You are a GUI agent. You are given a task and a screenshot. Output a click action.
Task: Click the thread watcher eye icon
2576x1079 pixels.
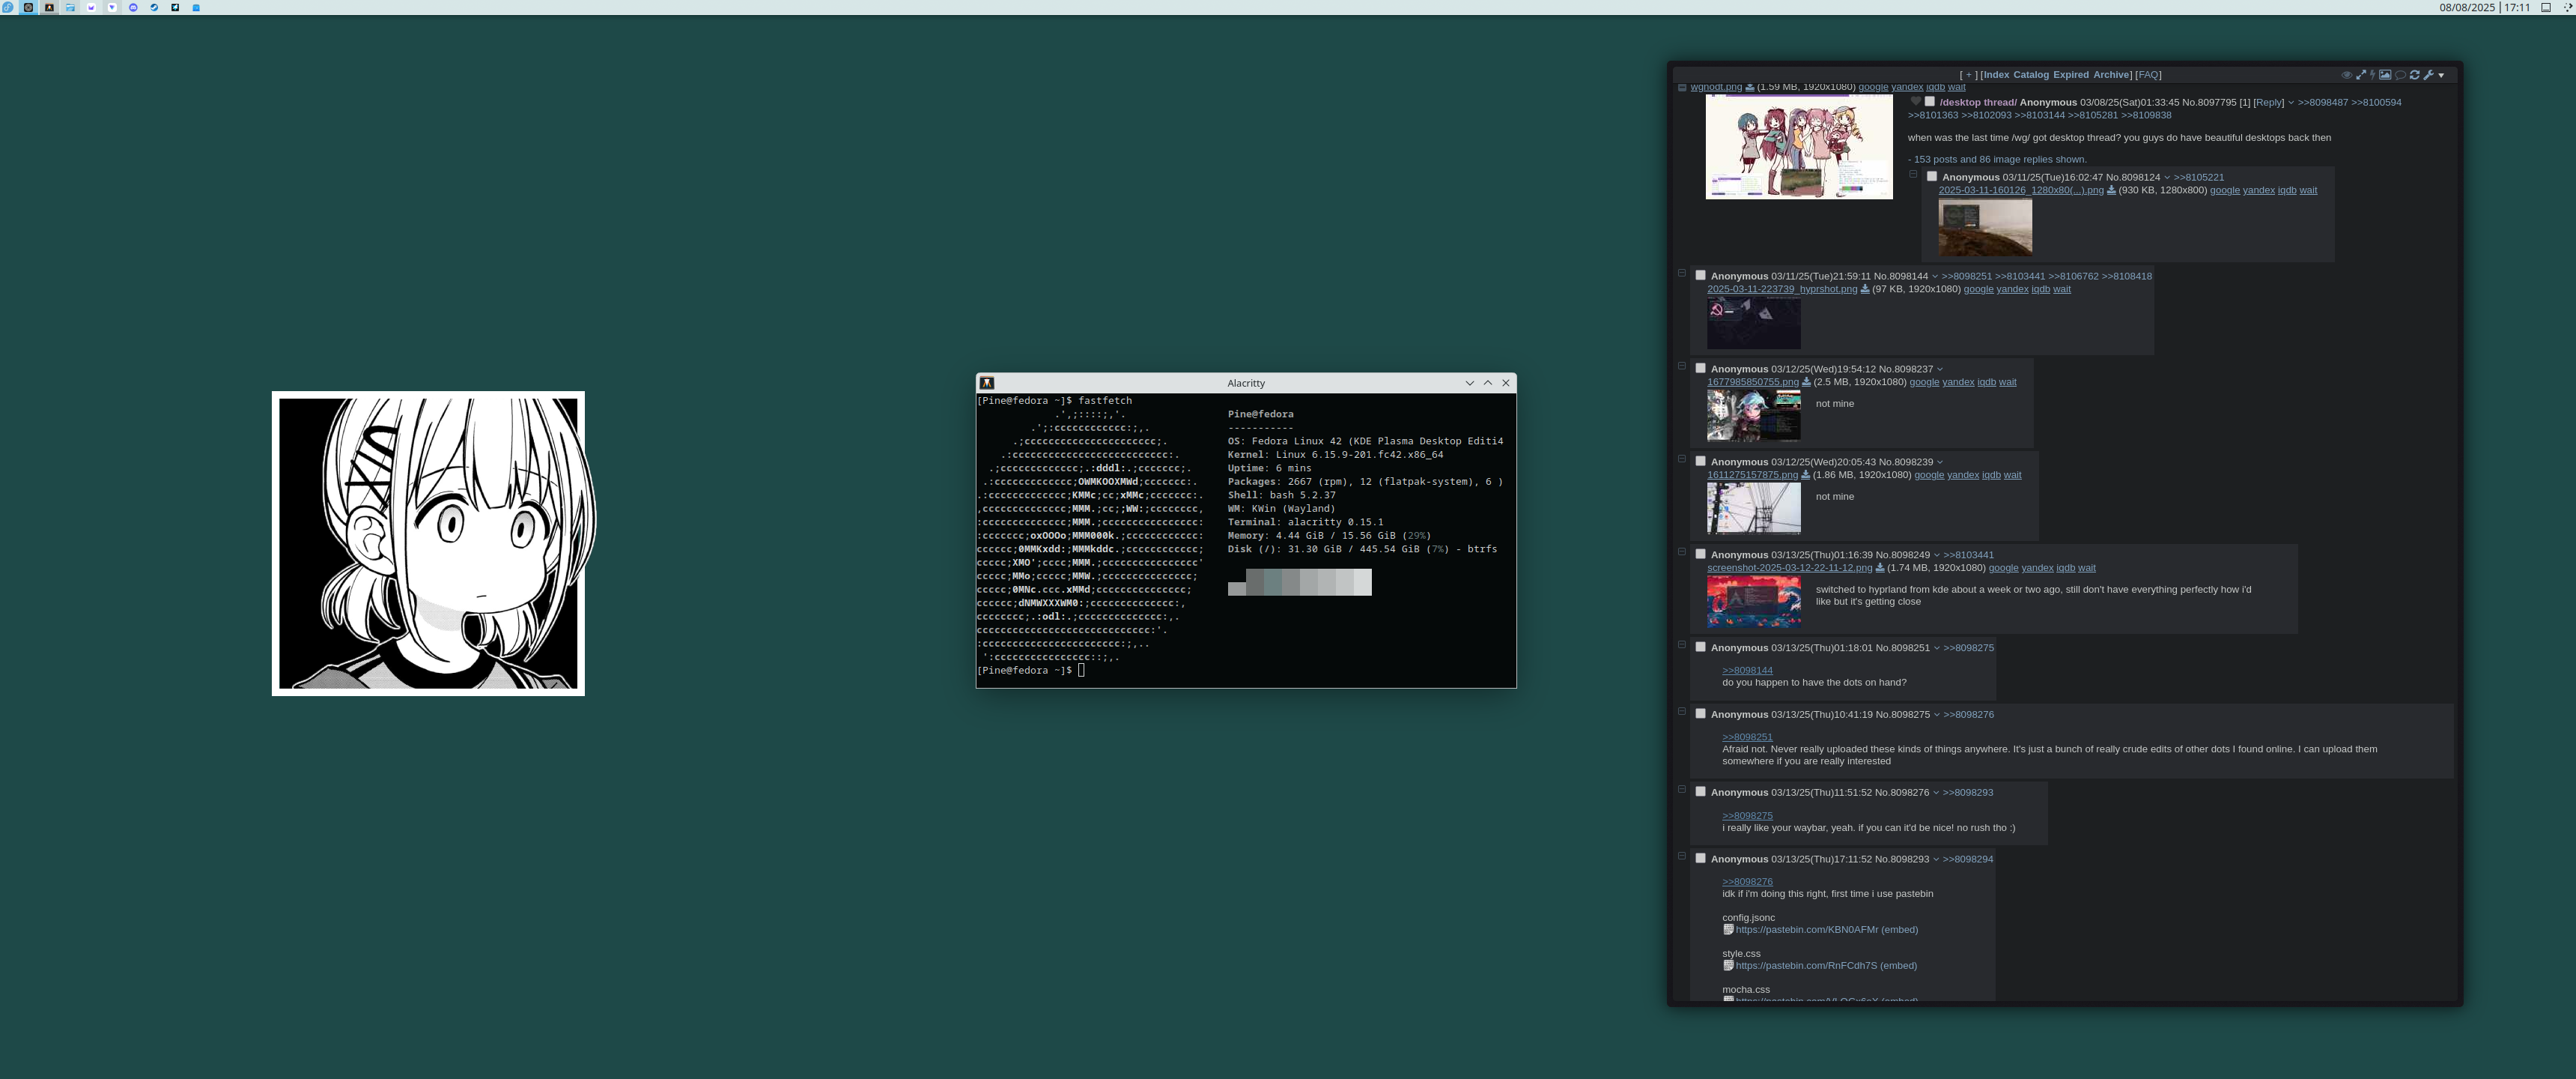point(2347,75)
